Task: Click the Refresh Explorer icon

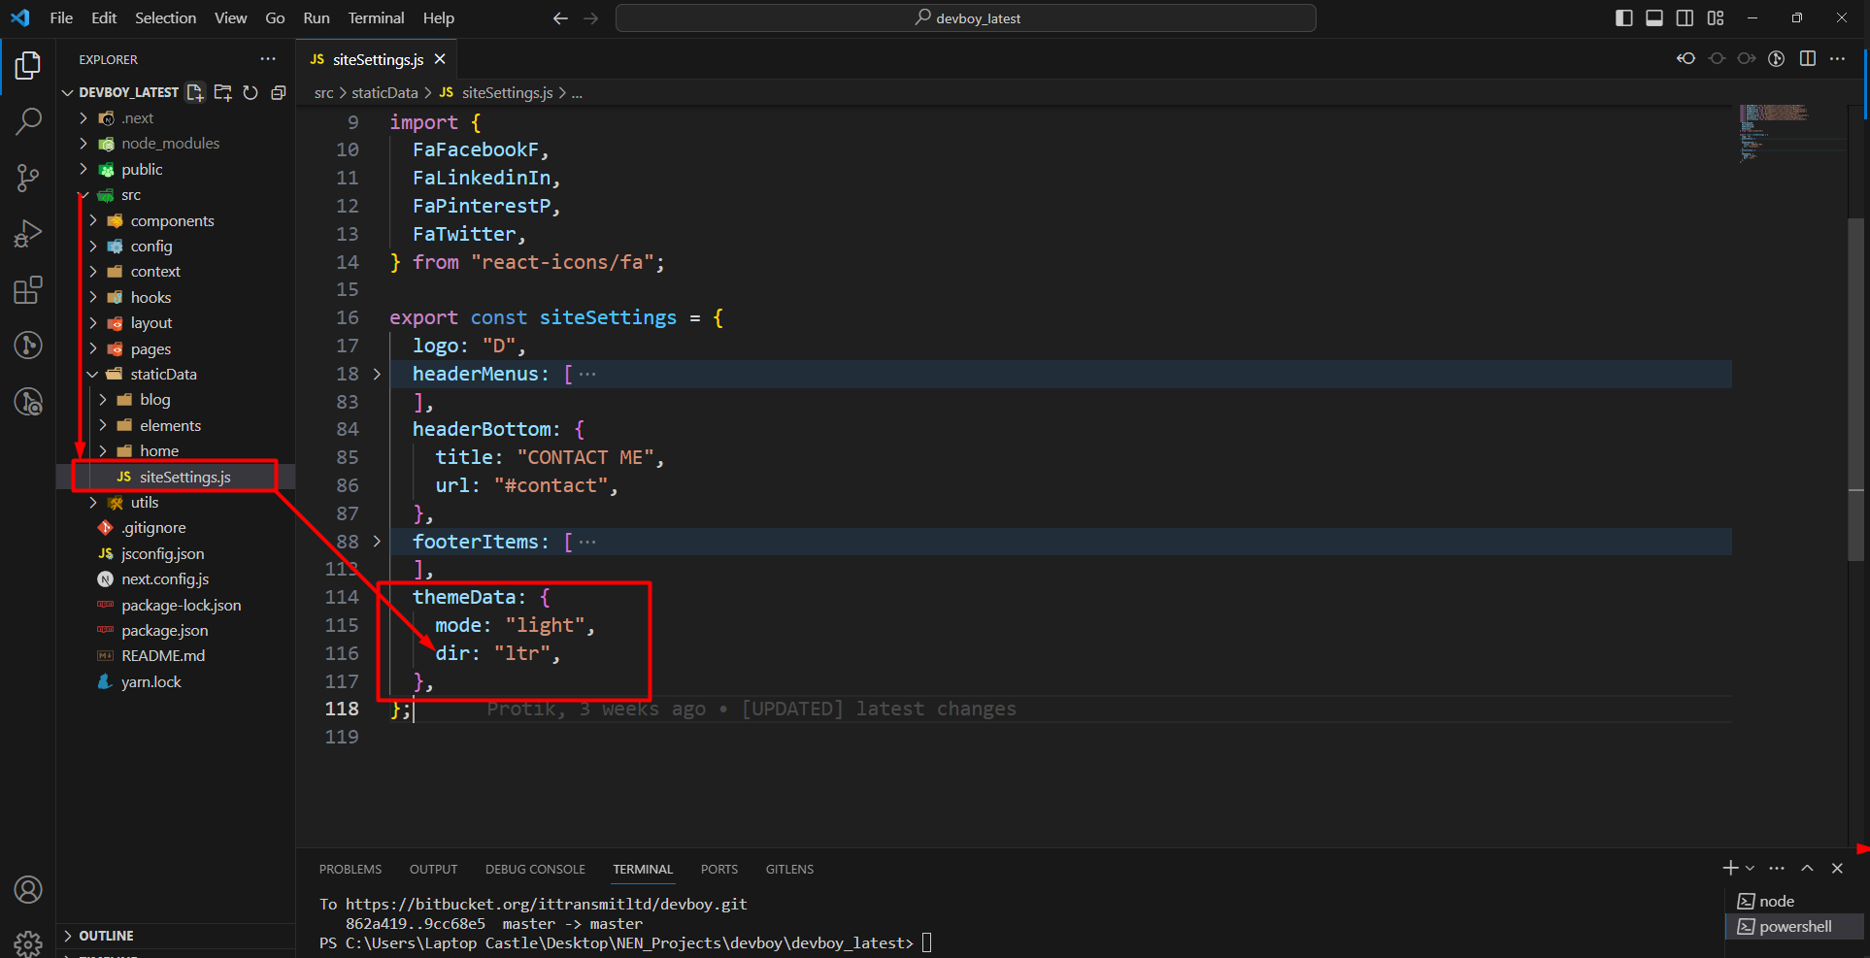Action: (250, 92)
